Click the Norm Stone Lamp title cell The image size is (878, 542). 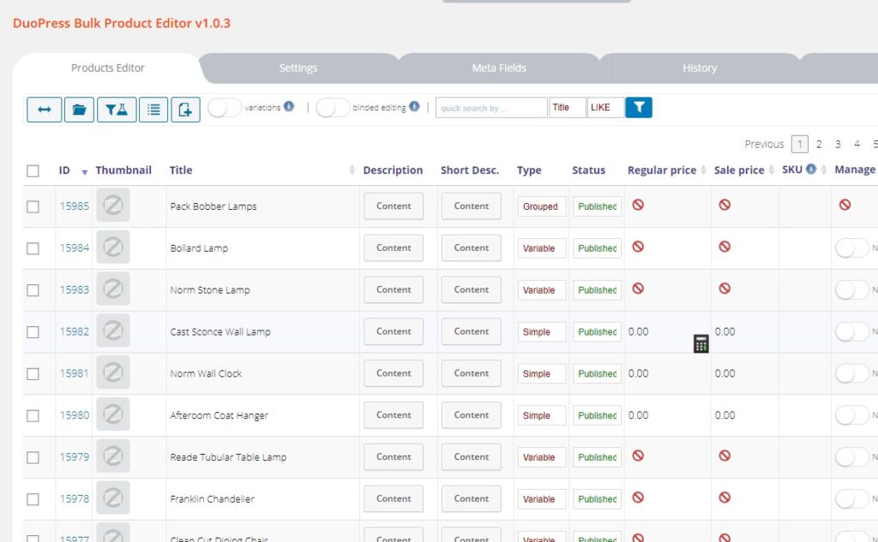pos(262,290)
